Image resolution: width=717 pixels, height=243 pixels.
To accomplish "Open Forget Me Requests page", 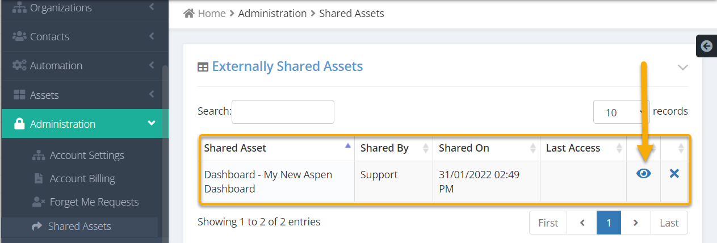I will (94, 202).
